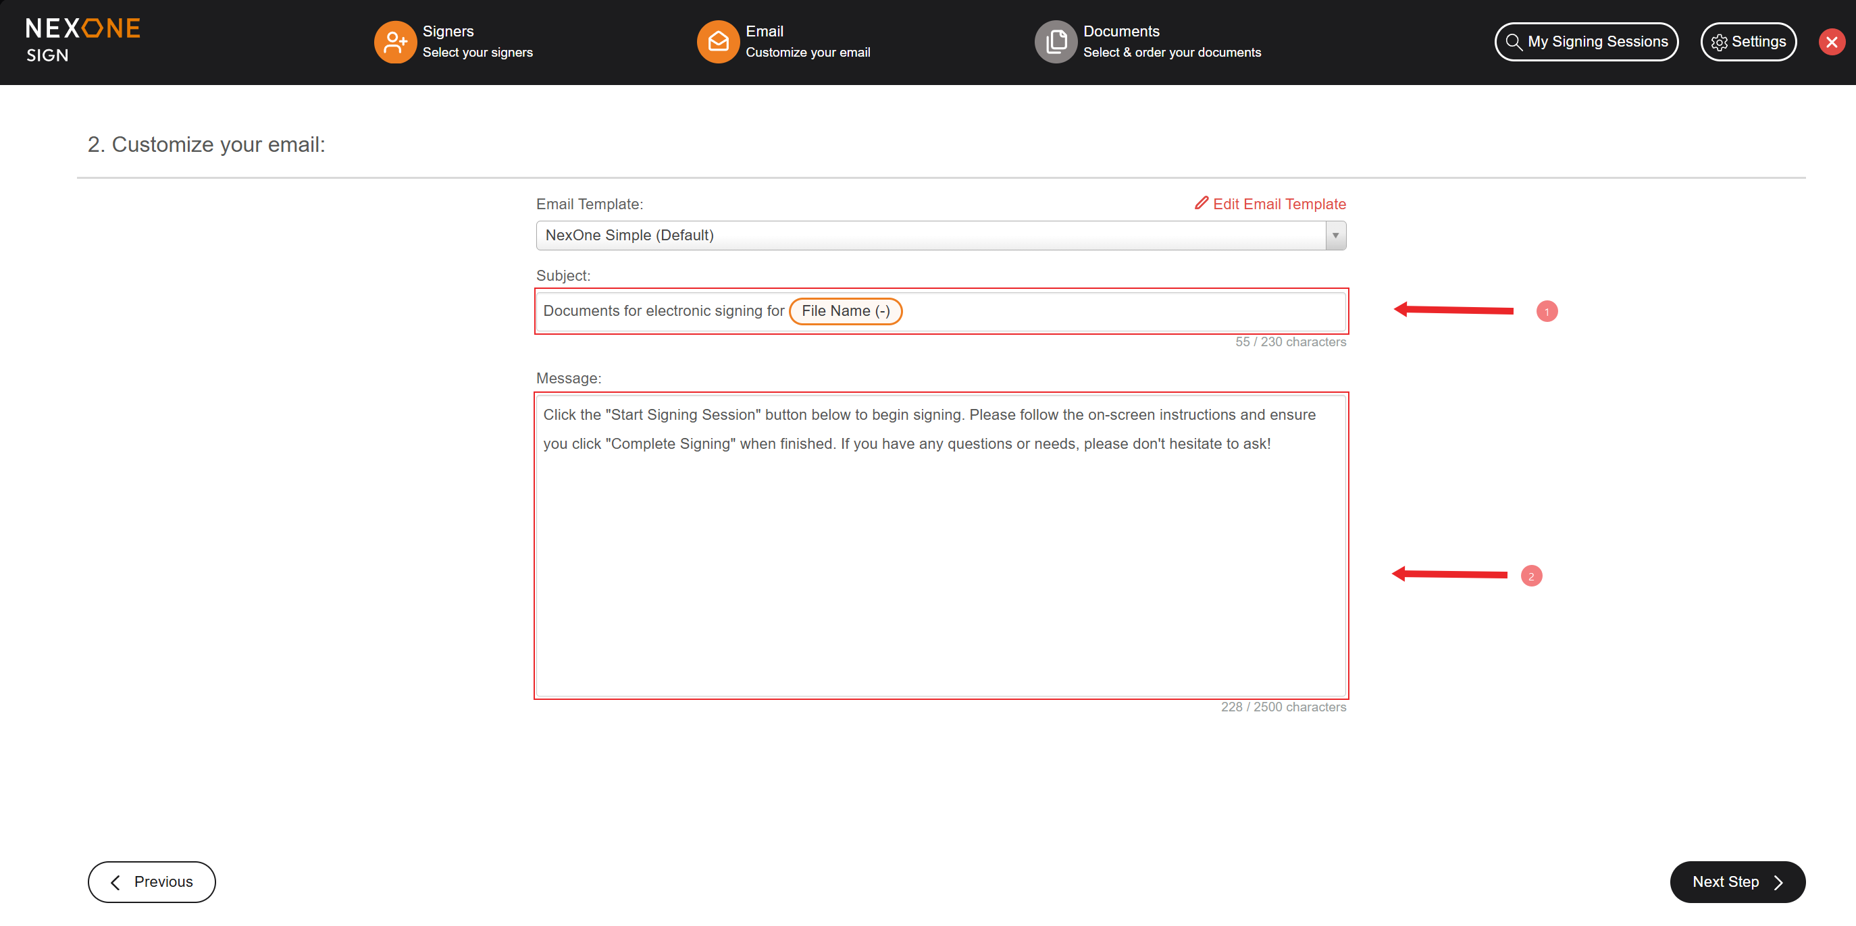This screenshot has height=926, width=1856.
Task: Click the pencil icon beside Edit Email Template
Action: click(1200, 203)
